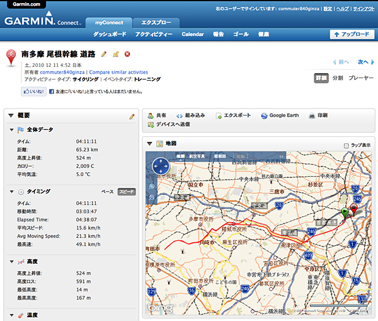This screenshot has width=378, height=321.
Task: Open the myConnect tab
Action: 109,23
